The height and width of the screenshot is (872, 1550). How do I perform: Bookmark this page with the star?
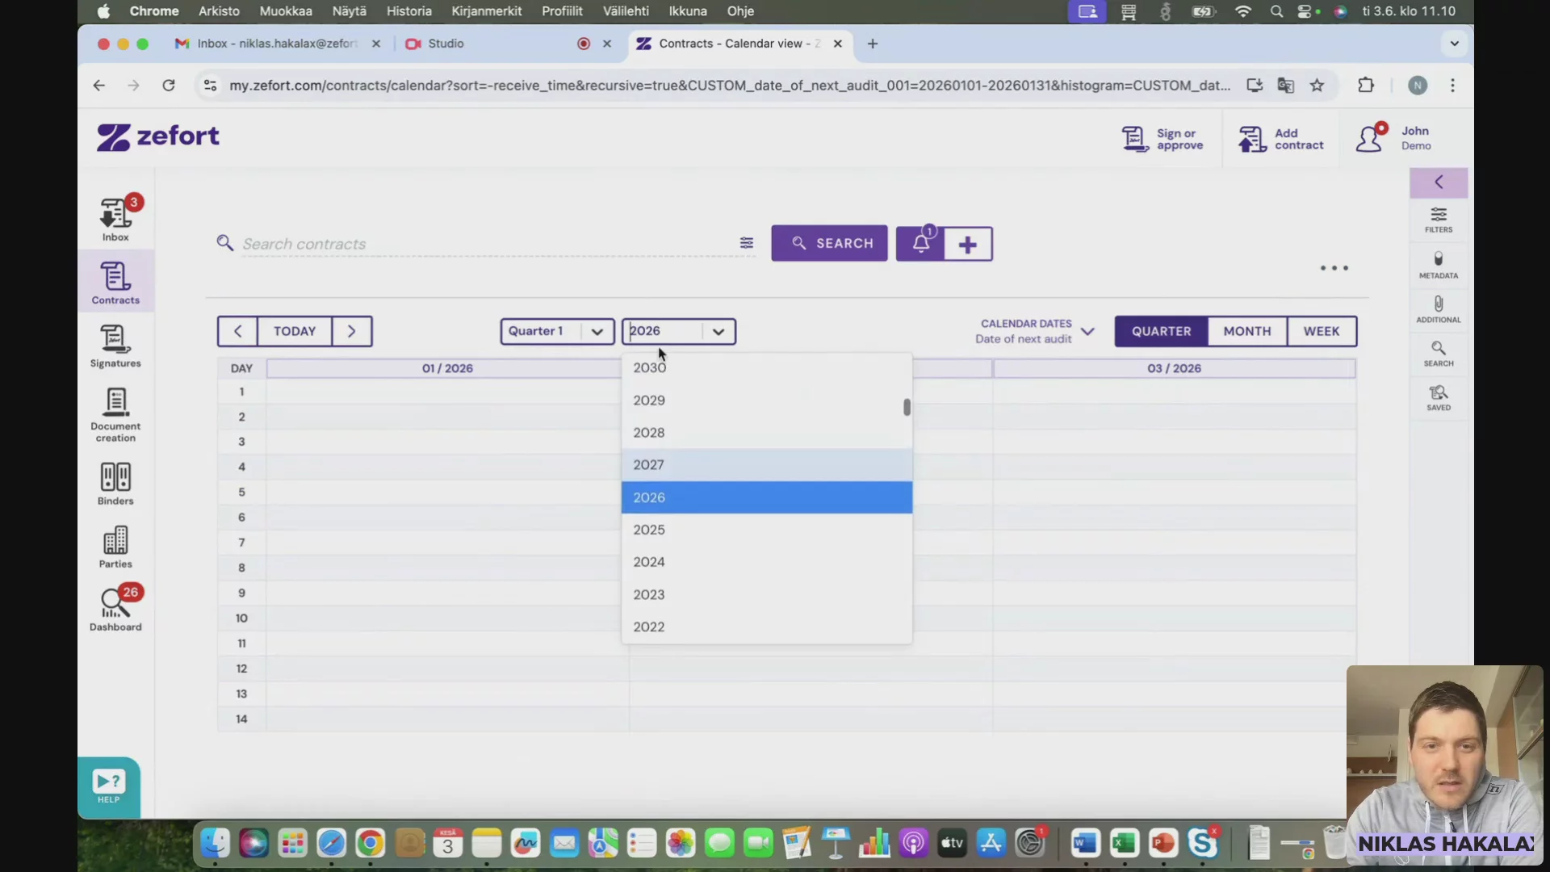pyautogui.click(x=1317, y=86)
